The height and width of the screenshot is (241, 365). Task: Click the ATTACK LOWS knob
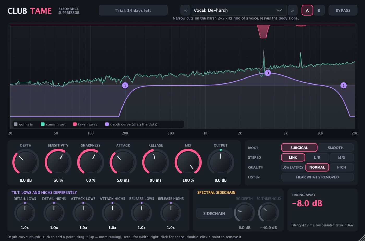pyautogui.click(x=83, y=213)
